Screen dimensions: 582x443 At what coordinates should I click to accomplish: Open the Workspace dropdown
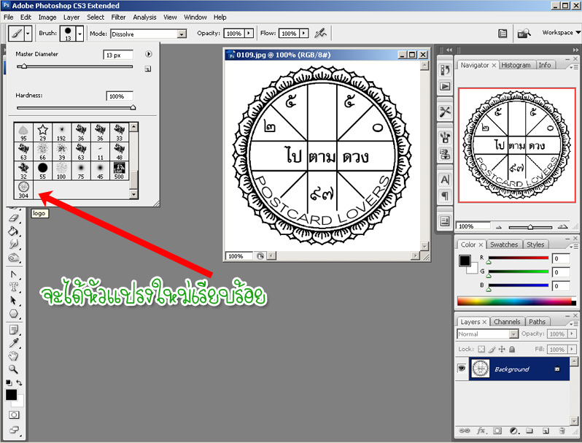point(562,33)
